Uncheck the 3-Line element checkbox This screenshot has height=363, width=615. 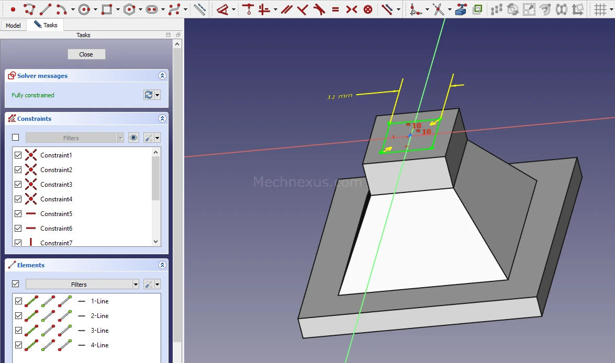coord(18,331)
